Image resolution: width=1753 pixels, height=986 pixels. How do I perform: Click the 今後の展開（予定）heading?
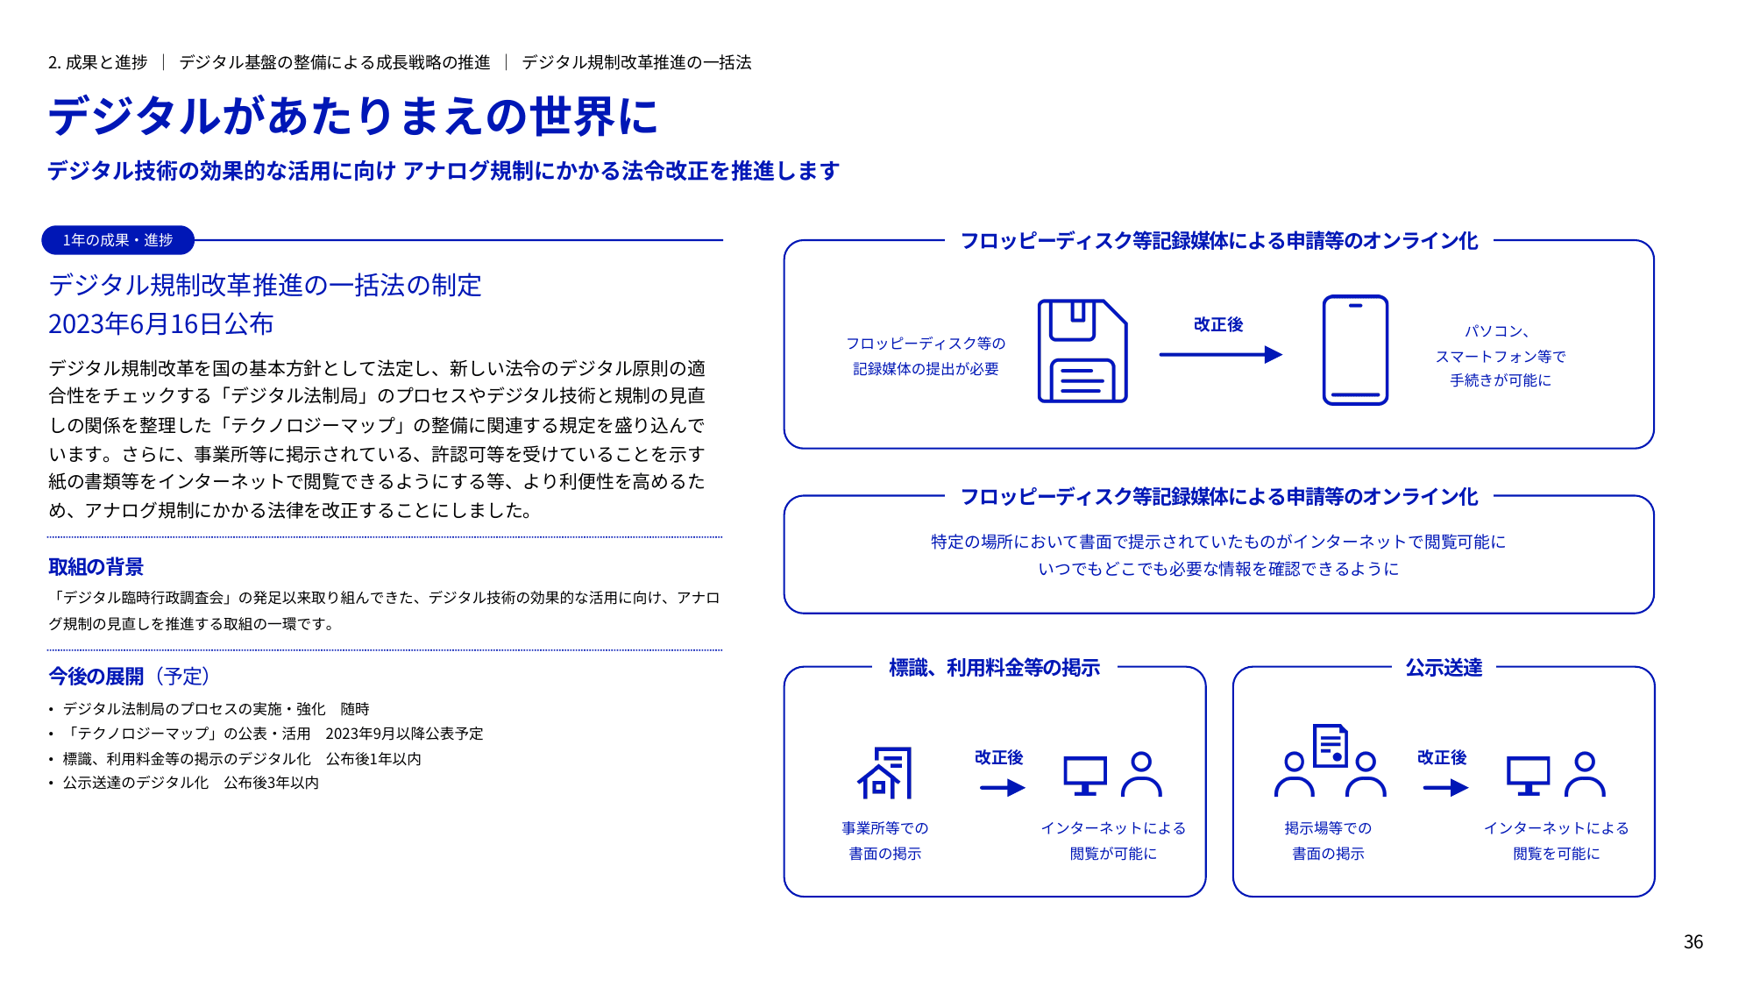coord(128,677)
